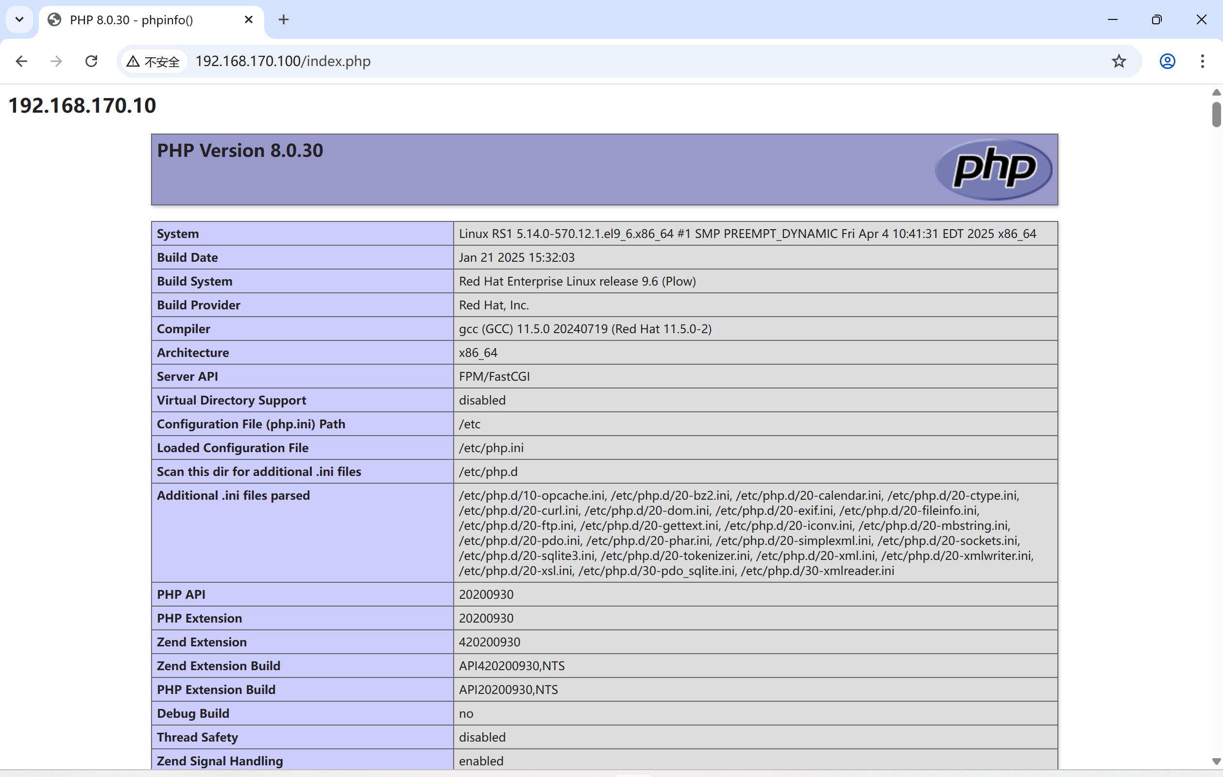Image resolution: width=1223 pixels, height=777 pixels.
Task: Restore down the browser window
Action: (1156, 20)
